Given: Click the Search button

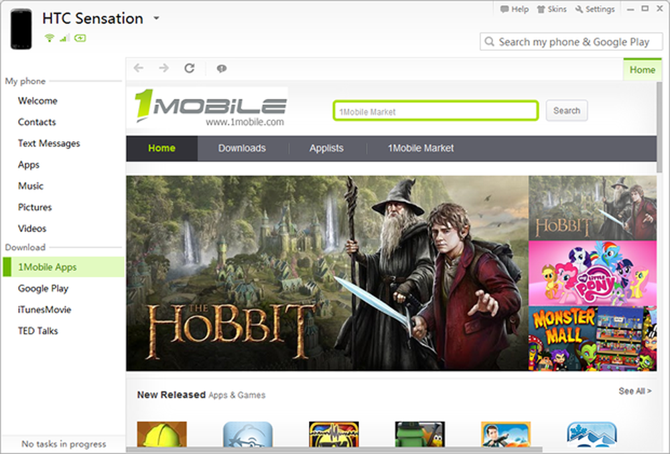Looking at the screenshot, I should pos(567,111).
